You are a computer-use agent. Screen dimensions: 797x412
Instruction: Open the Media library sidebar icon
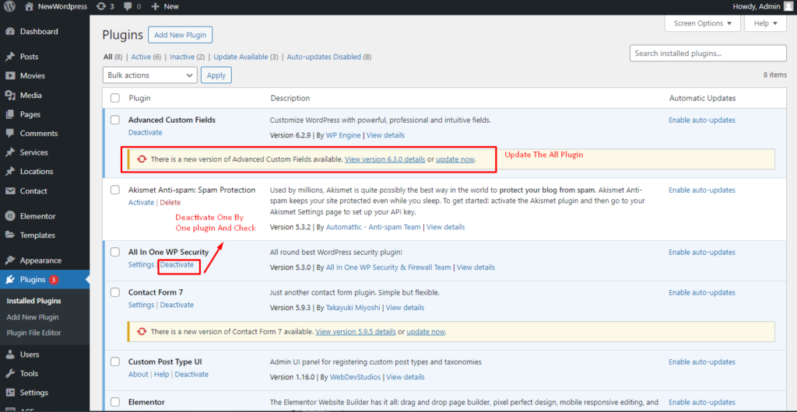pos(9,95)
